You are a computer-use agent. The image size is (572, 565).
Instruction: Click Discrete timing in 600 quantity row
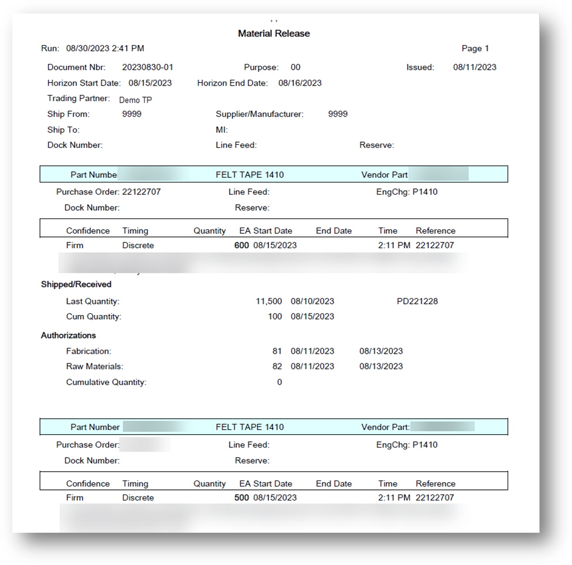(138, 245)
